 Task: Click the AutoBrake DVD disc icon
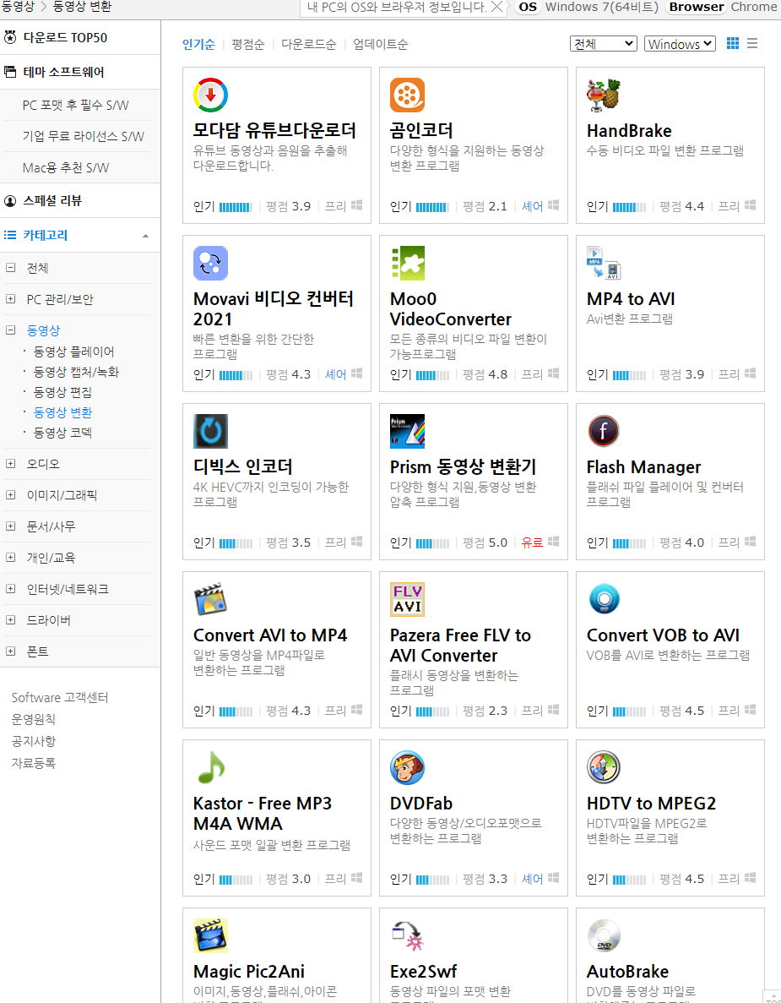604,936
